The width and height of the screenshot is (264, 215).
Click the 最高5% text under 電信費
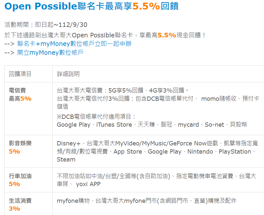pos(20,98)
